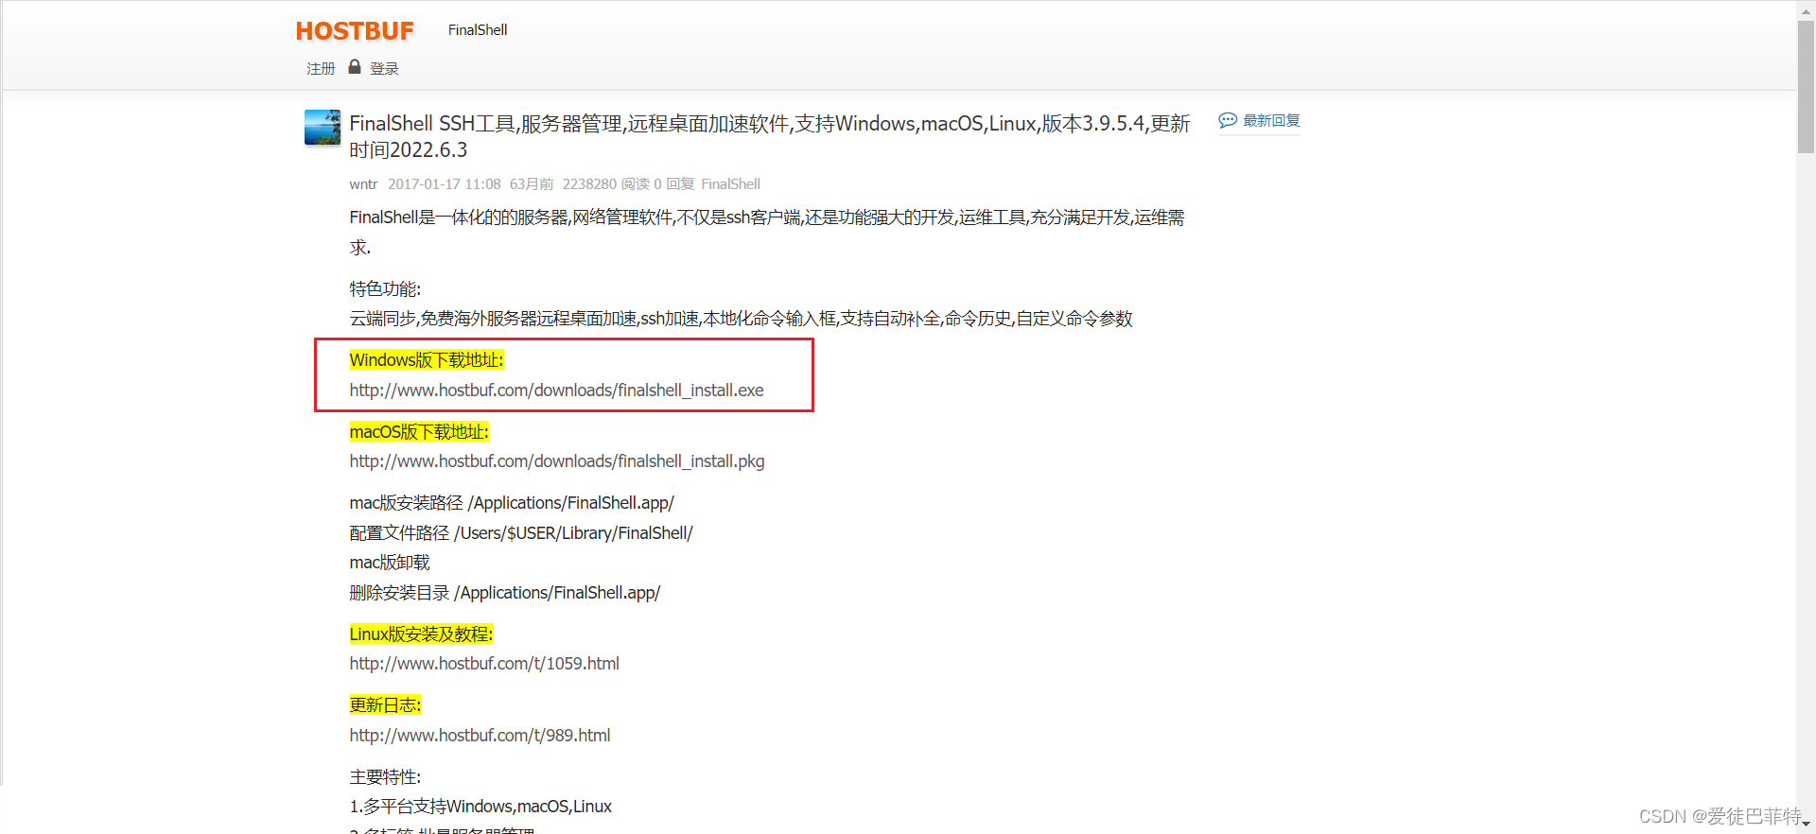
Task: Open the HOSTBUF logo homepage
Action: pos(355,31)
